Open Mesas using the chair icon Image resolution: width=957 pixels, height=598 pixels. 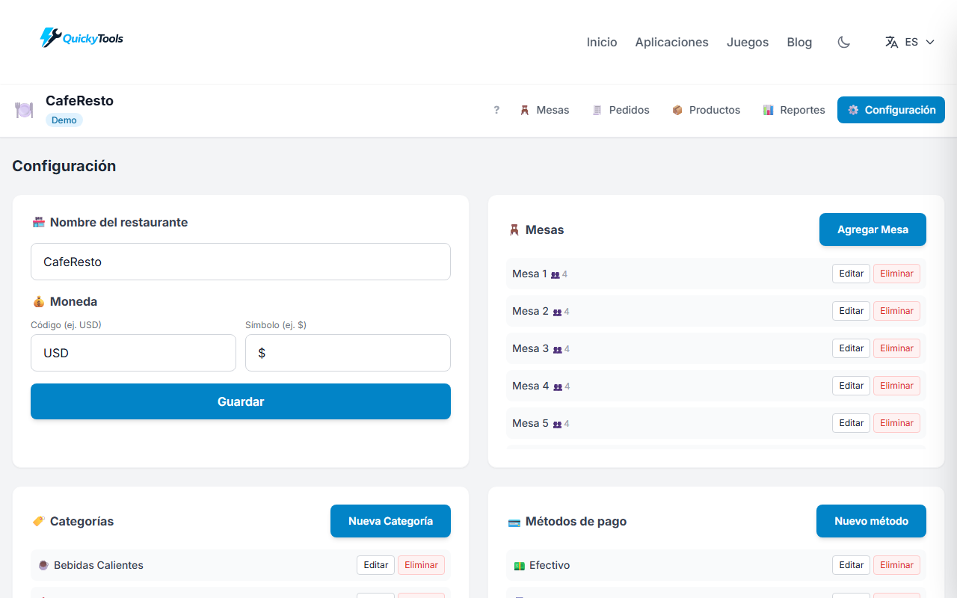coord(526,110)
